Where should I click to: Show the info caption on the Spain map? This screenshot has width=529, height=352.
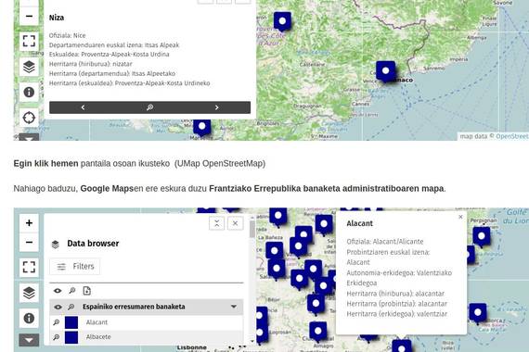(x=29, y=318)
